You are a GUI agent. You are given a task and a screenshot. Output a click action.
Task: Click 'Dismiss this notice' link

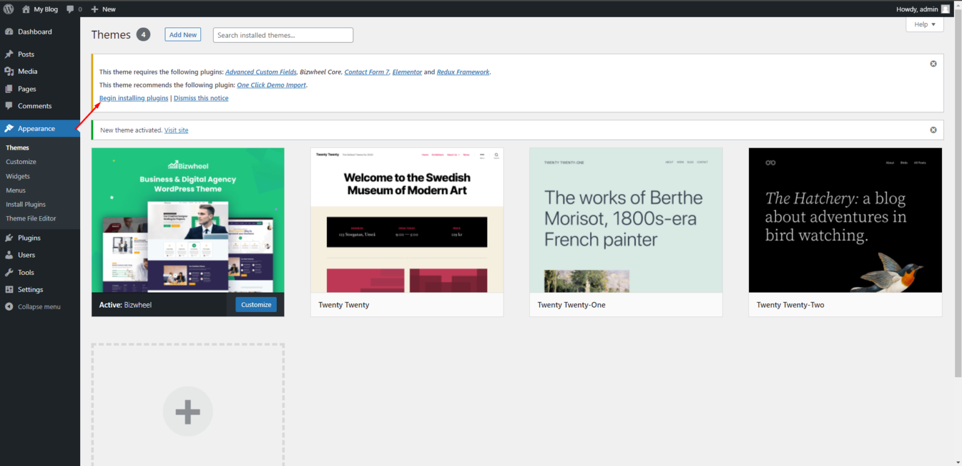(x=201, y=98)
